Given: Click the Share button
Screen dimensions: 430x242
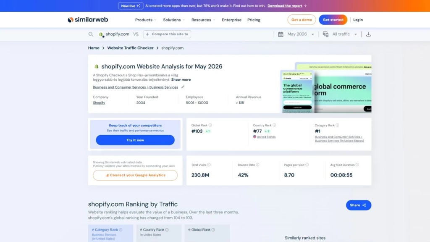Looking at the screenshot, I should [359, 205].
